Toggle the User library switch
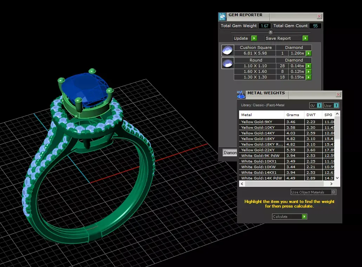The width and height of the screenshot is (362, 267). pos(336,106)
